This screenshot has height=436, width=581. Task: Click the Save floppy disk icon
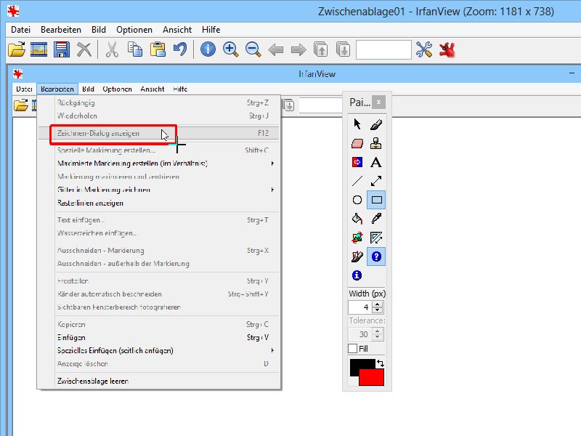(62, 49)
